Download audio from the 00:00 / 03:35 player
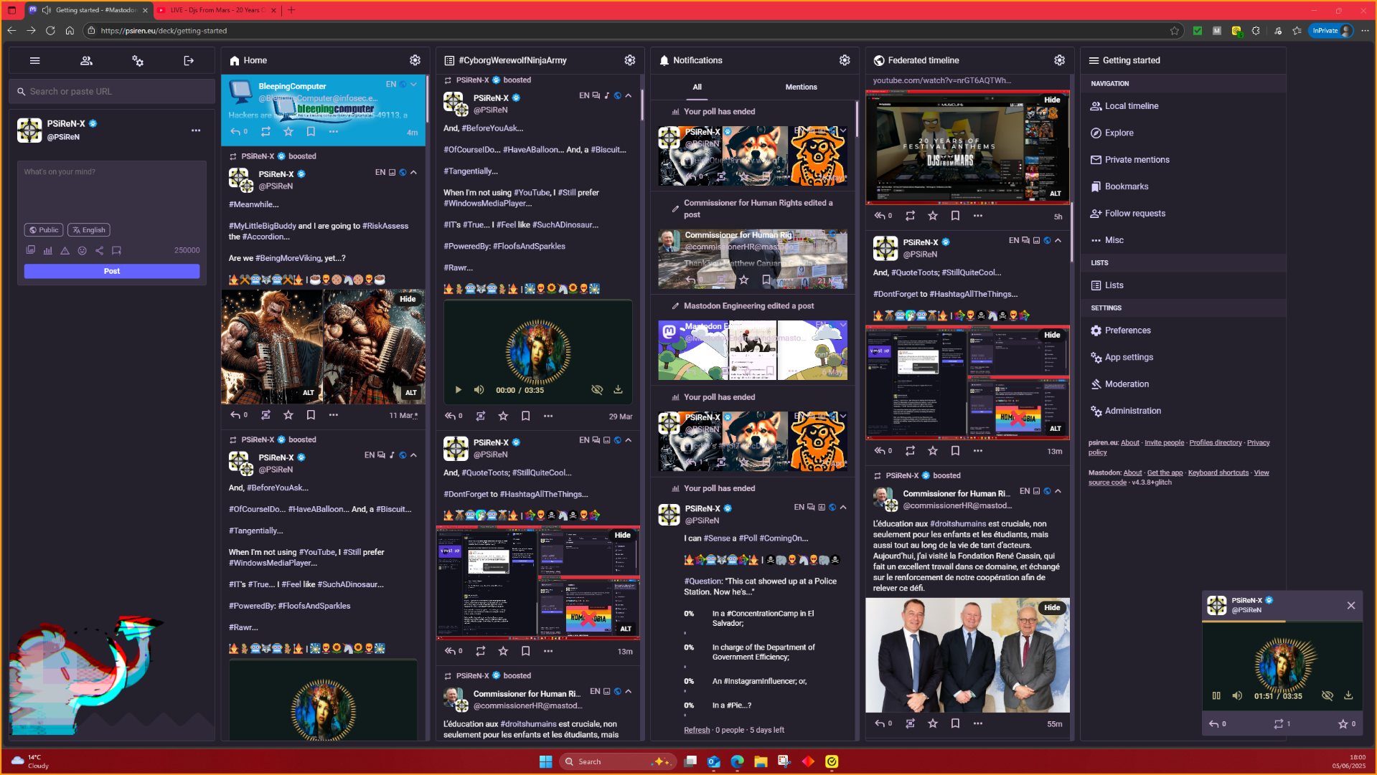Image resolution: width=1377 pixels, height=775 pixels. point(618,390)
